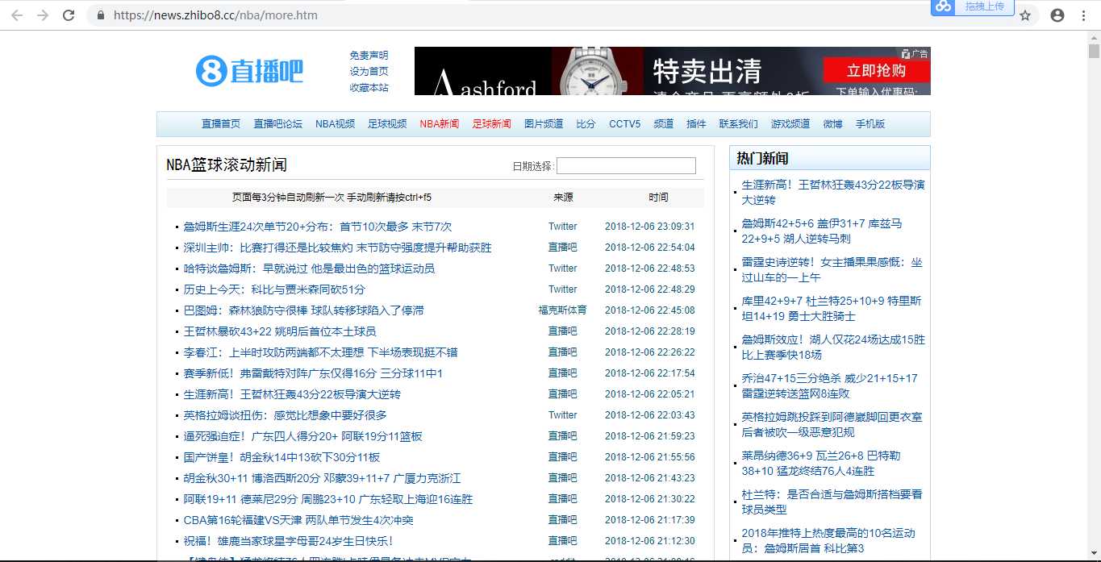This screenshot has height=562, width=1101.
Task: Open news 国产饼皇！胡金秋14中13
Action: (282, 457)
